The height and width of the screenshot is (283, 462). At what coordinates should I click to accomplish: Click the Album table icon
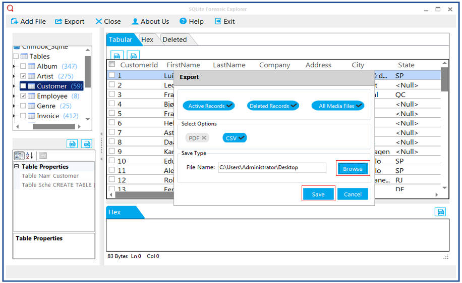(32, 66)
